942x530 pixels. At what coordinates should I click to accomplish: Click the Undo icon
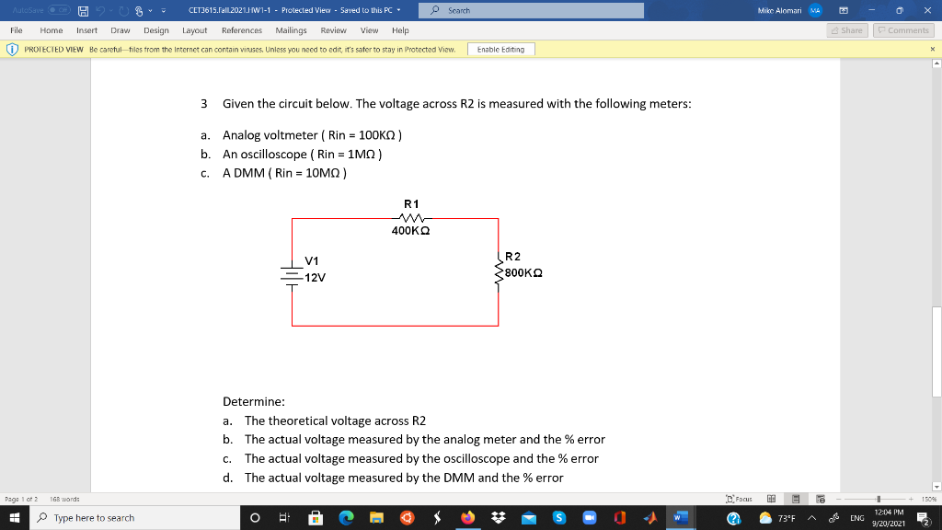pyautogui.click(x=99, y=10)
